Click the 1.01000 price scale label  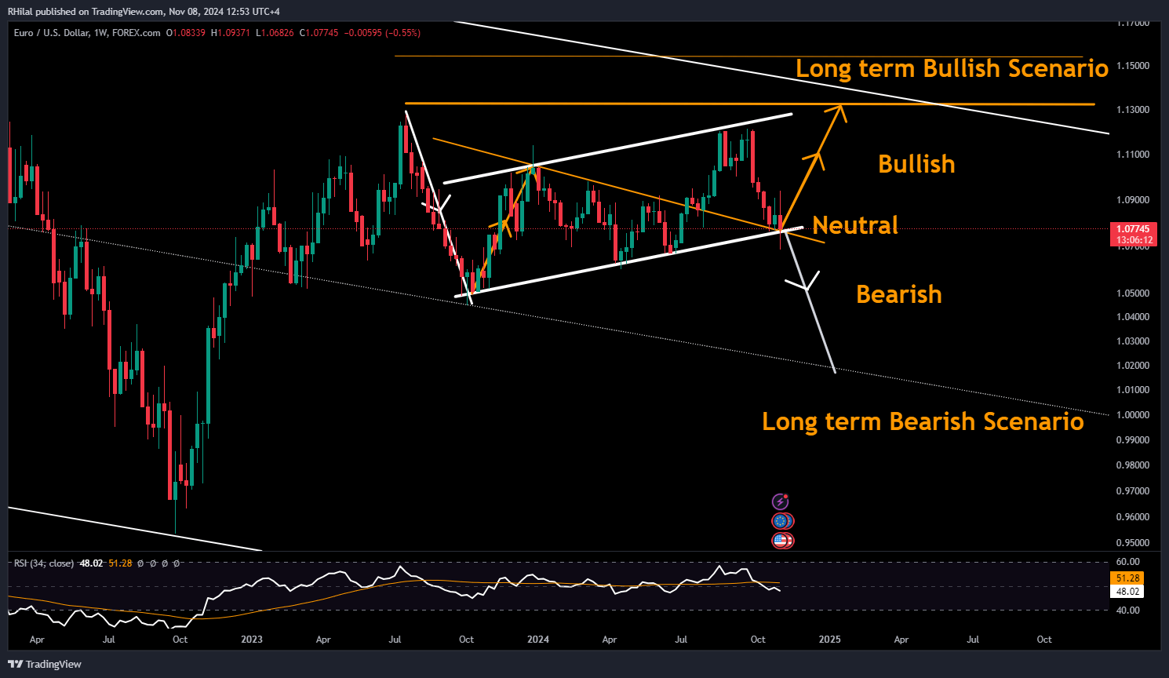pyautogui.click(x=1133, y=390)
